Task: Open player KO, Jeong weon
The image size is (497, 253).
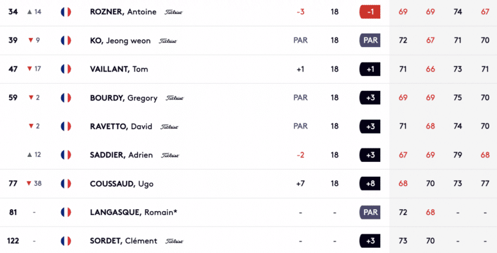Action: pos(120,41)
